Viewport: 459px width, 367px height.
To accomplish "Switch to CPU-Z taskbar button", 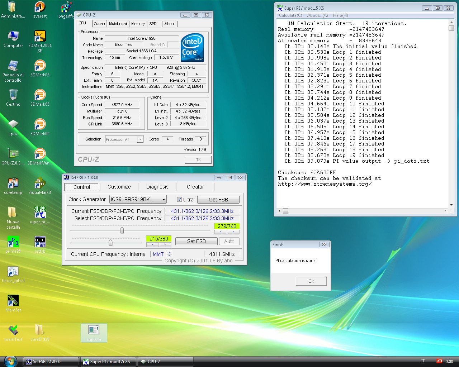I will pos(166,362).
